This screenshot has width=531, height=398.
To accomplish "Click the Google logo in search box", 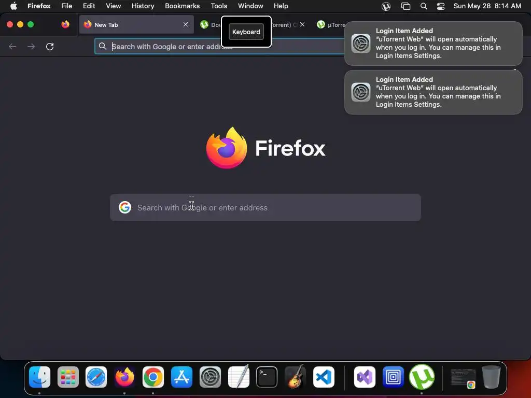I will coord(125,207).
